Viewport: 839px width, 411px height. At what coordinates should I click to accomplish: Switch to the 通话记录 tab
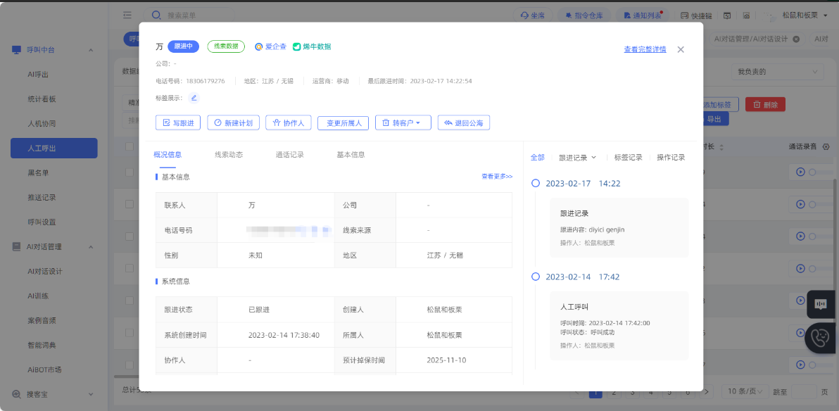289,155
